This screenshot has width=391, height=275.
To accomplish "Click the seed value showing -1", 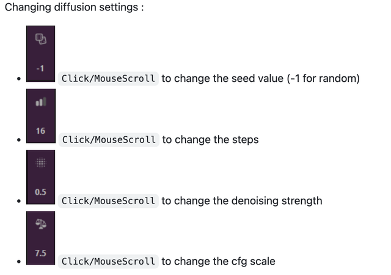I will tap(40, 68).
